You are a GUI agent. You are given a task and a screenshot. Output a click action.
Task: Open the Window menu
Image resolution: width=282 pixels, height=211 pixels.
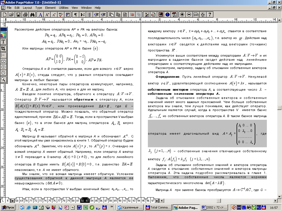tap(86, 8)
